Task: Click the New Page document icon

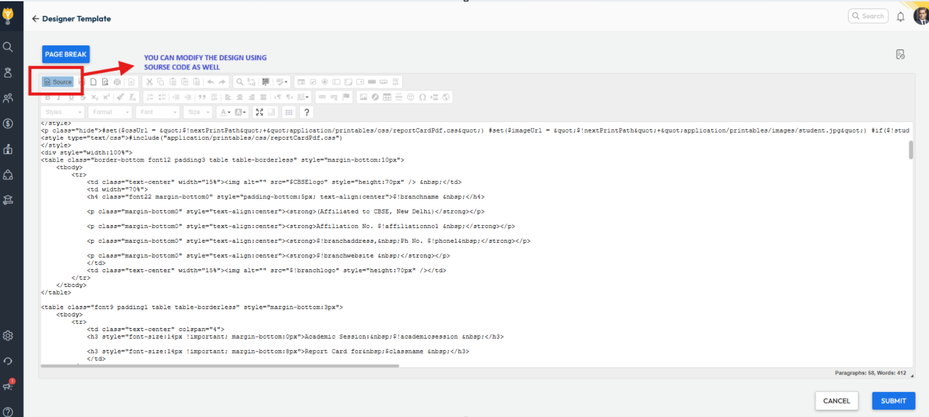Action: (x=94, y=82)
